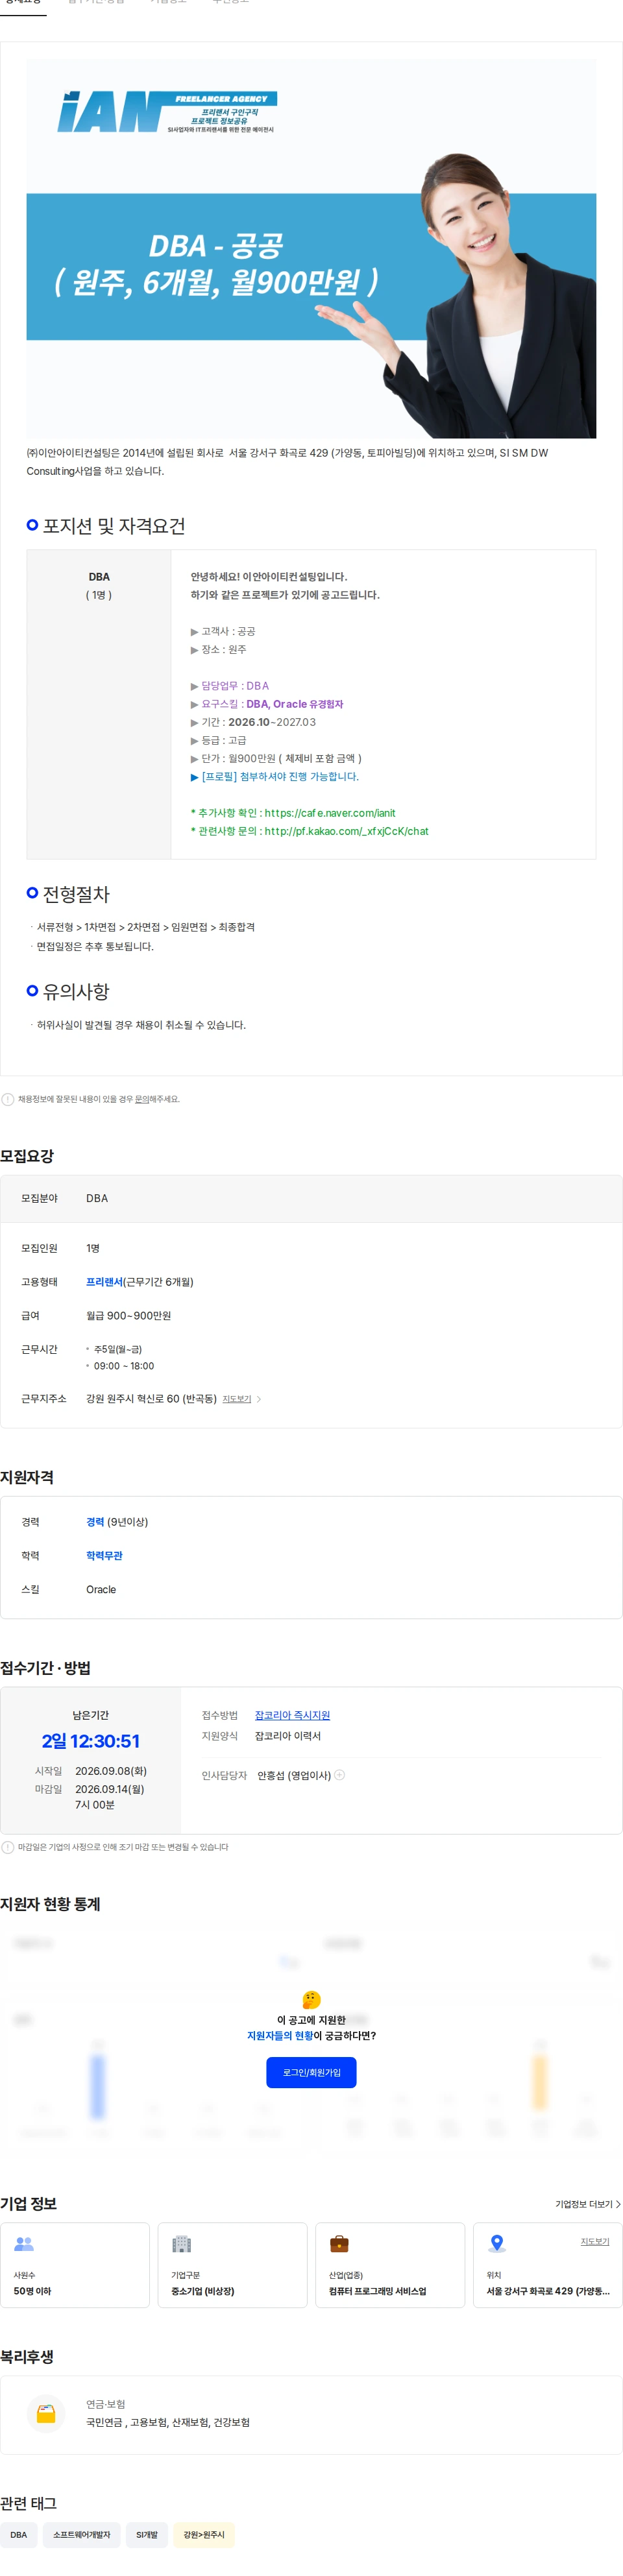Click the blue 경력 requirement text
Image resolution: width=623 pixels, height=2576 pixels.
[95, 1522]
